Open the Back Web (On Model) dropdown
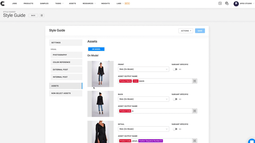The width and height of the screenshot is (255, 143). pyautogui.click(x=144, y=99)
